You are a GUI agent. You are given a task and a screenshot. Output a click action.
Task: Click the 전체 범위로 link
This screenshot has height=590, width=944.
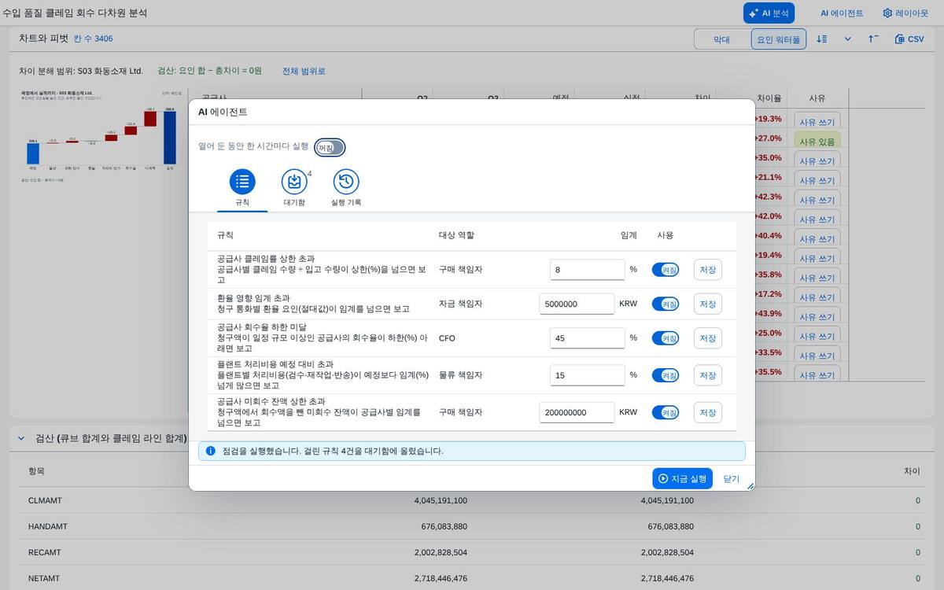[304, 71]
